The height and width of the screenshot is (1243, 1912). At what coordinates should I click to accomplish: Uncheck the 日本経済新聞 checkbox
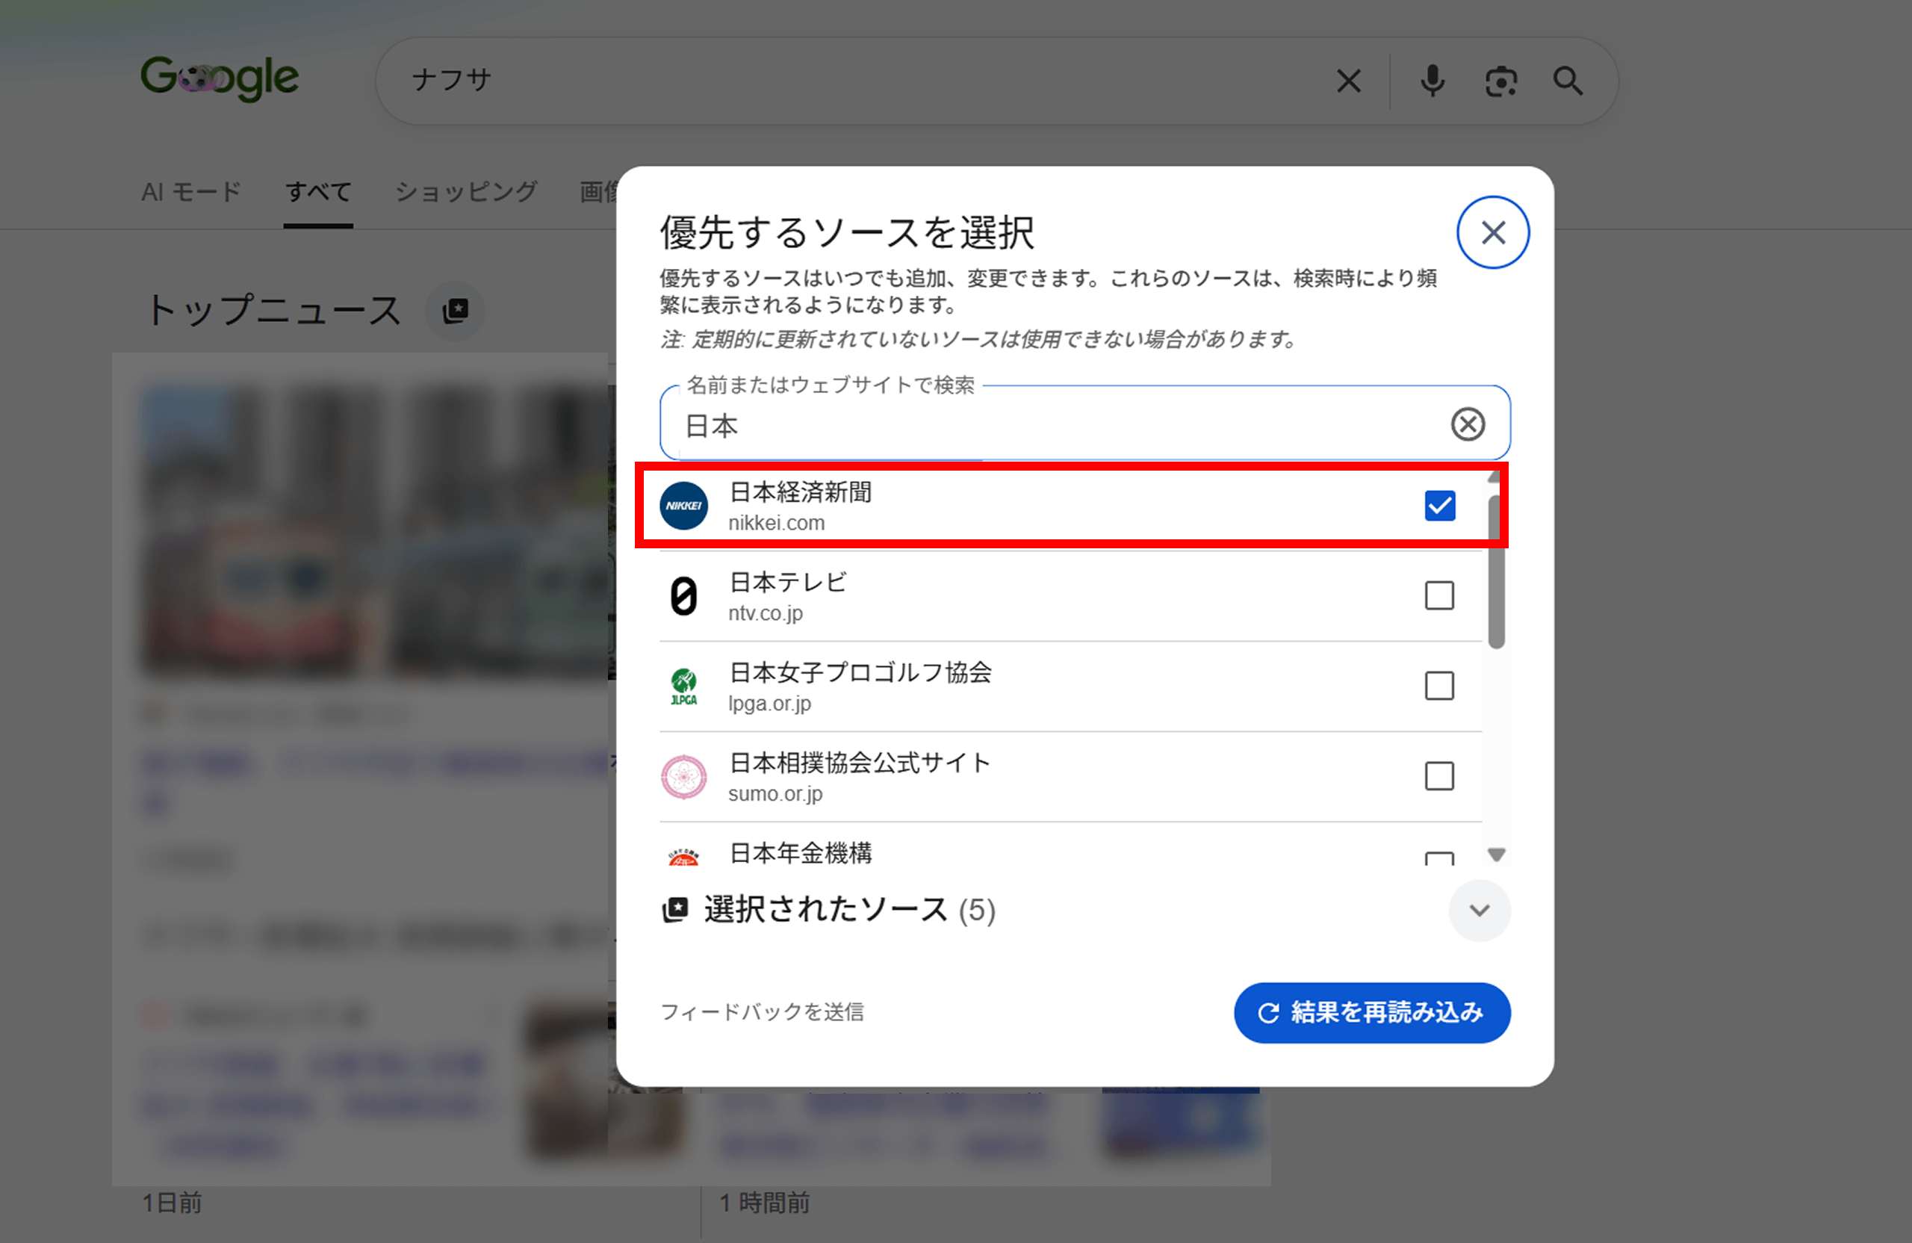[x=1440, y=506]
